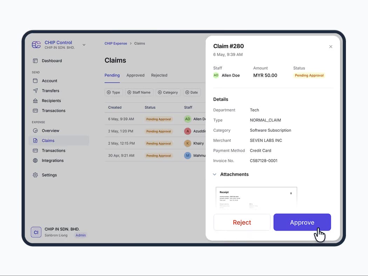
Task: Sort by the Staff column header
Action: [x=188, y=108]
